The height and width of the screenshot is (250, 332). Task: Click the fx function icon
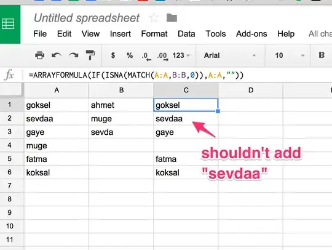pyautogui.click(x=9, y=75)
